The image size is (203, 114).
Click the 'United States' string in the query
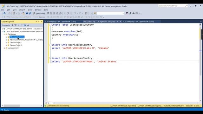107,62
